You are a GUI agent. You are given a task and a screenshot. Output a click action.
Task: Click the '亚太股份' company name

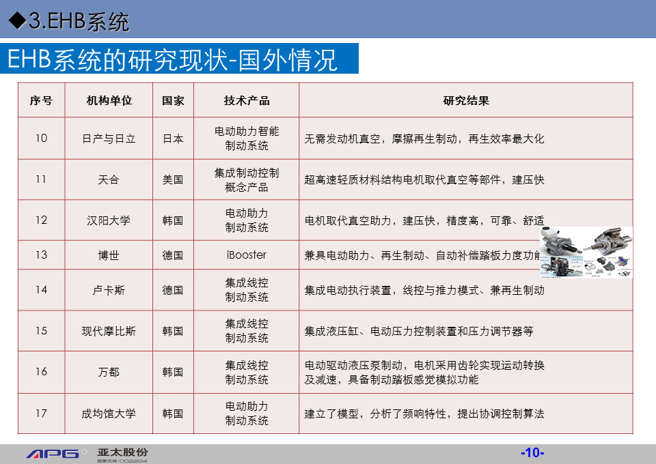click(122, 452)
